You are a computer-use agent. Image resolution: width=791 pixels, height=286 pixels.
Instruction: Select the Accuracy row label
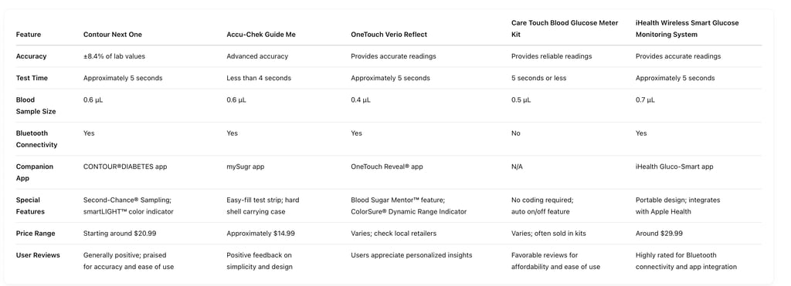[x=31, y=56]
